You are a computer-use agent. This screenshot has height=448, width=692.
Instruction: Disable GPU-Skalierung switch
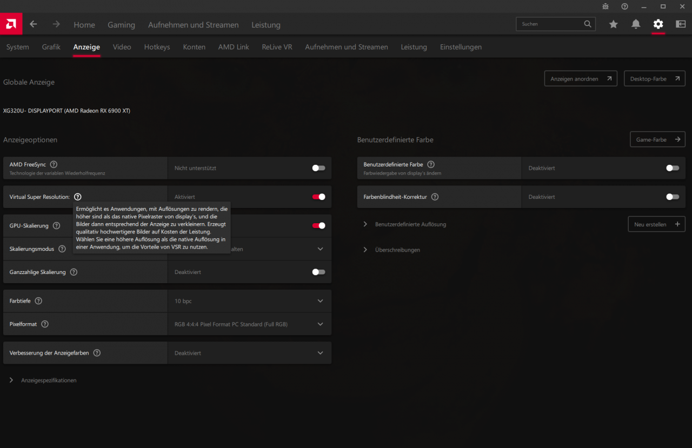318,225
